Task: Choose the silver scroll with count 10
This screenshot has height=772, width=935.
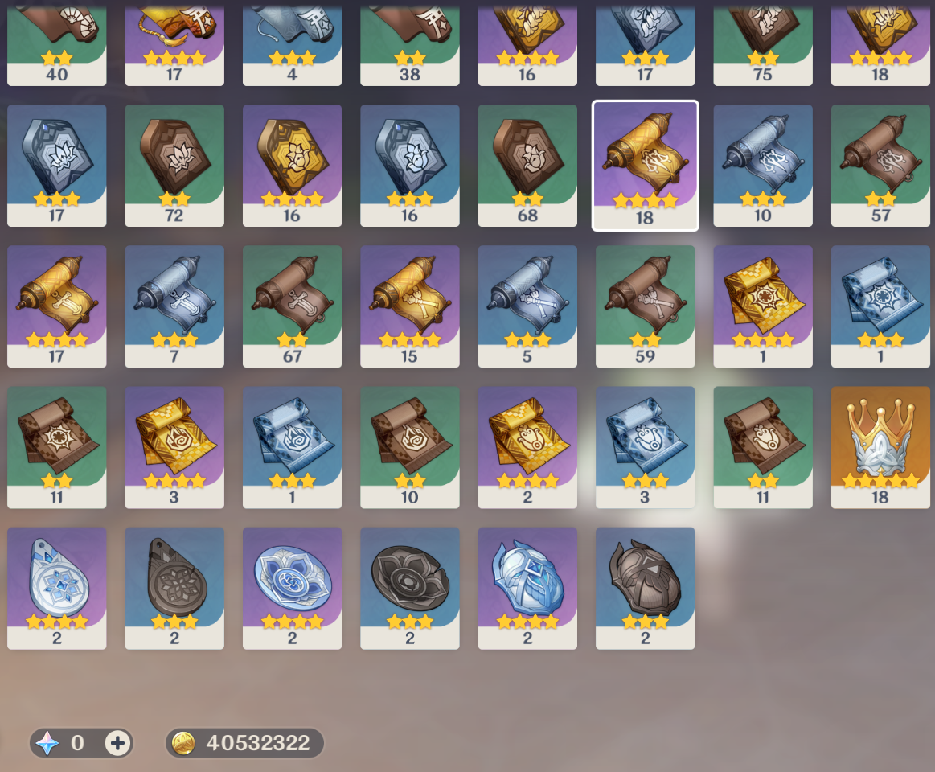Action: point(763,166)
